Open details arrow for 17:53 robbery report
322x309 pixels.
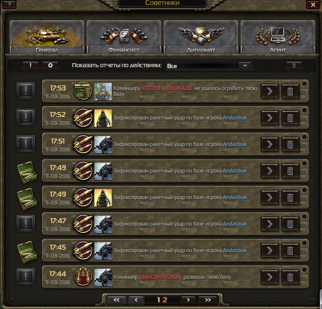tap(269, 91)
